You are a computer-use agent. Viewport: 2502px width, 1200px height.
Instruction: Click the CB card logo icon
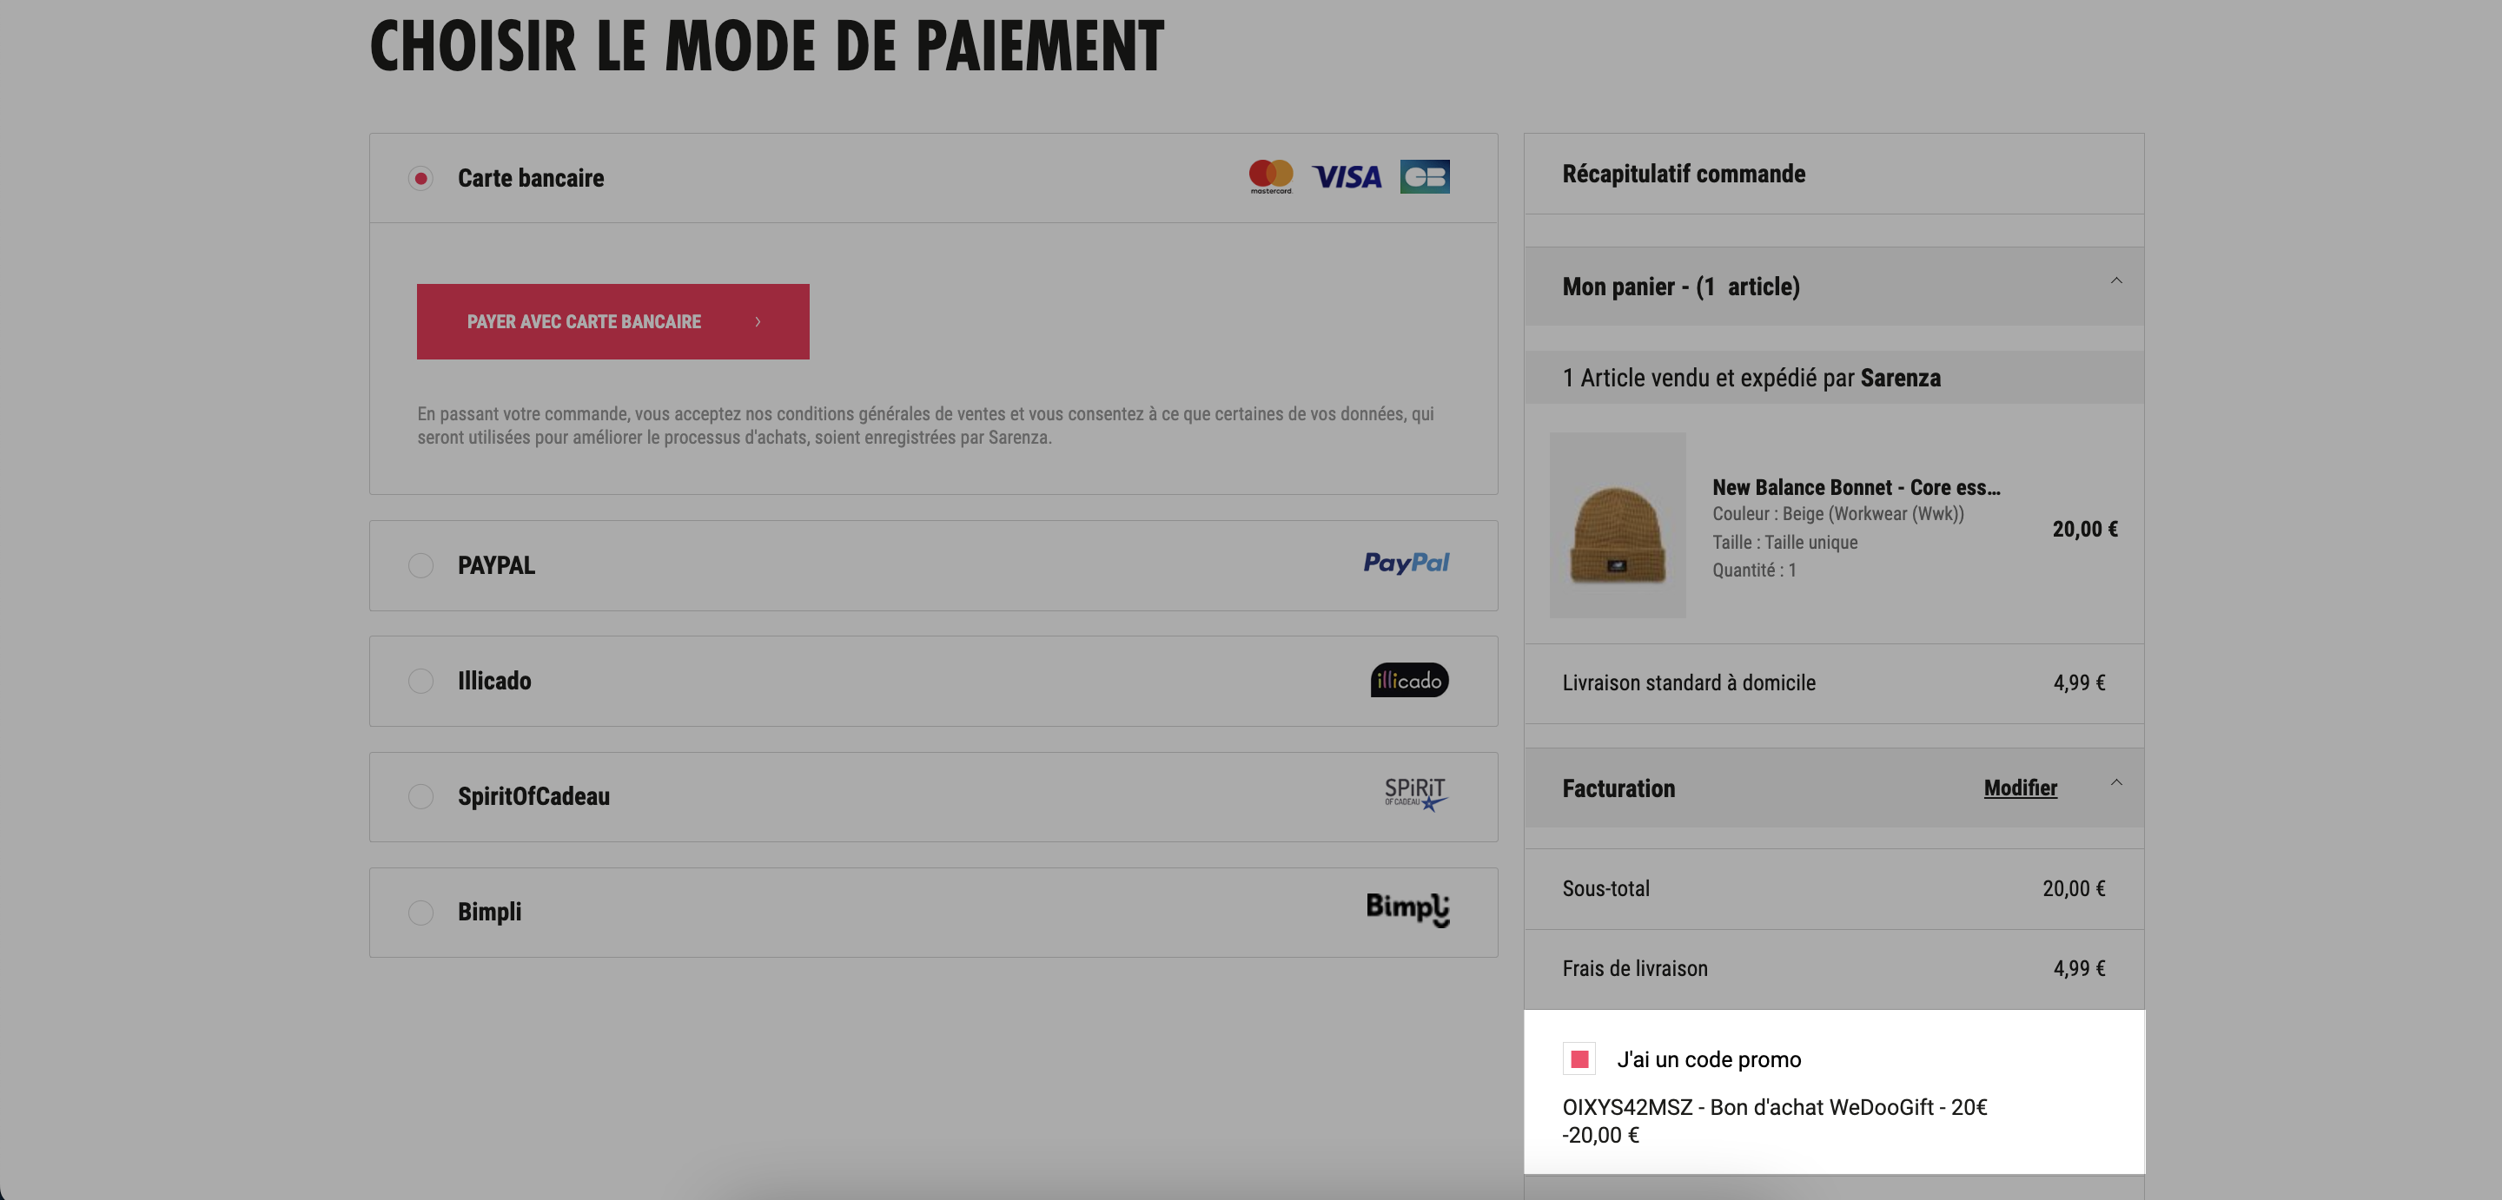[1424, 176]
